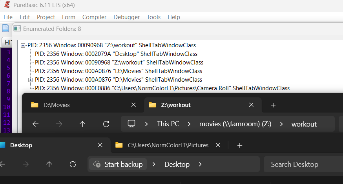343x184 pixels.
Task: Open the Edit menu
Action: [25, 17]
